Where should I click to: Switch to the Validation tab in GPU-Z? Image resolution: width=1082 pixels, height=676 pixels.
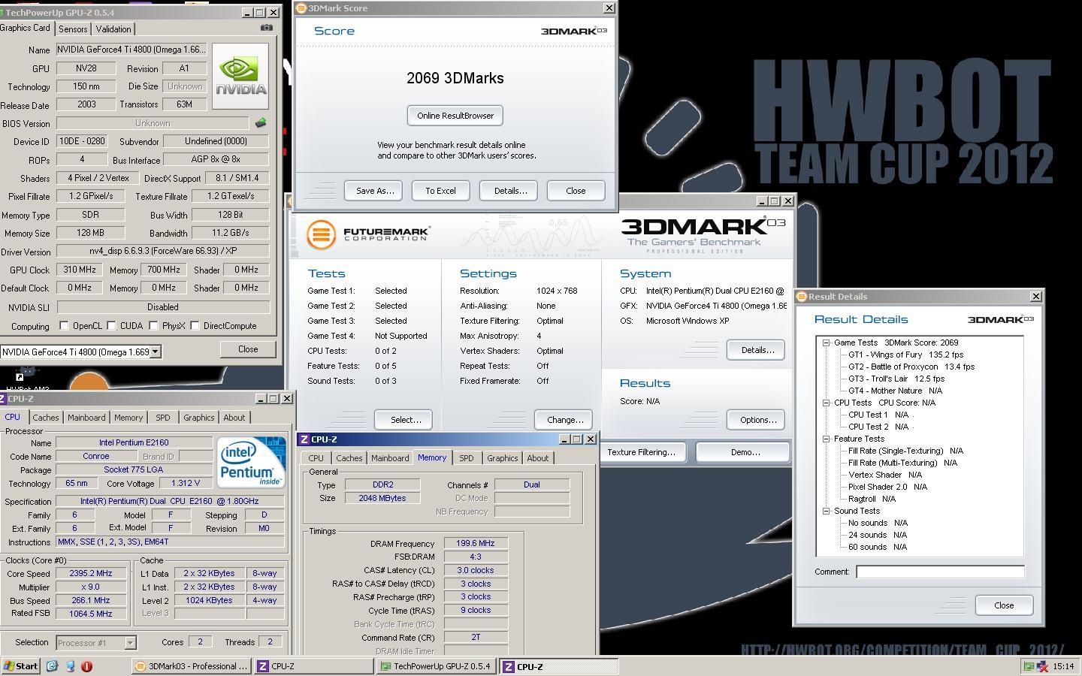pyautogui.click(x=113, y=29)
